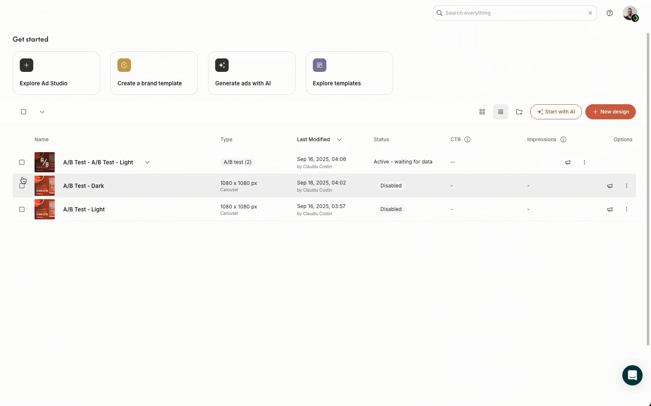This screenshot has height=406, width=651.
Task: Open the help question mark icon
Action: (609, 13)
